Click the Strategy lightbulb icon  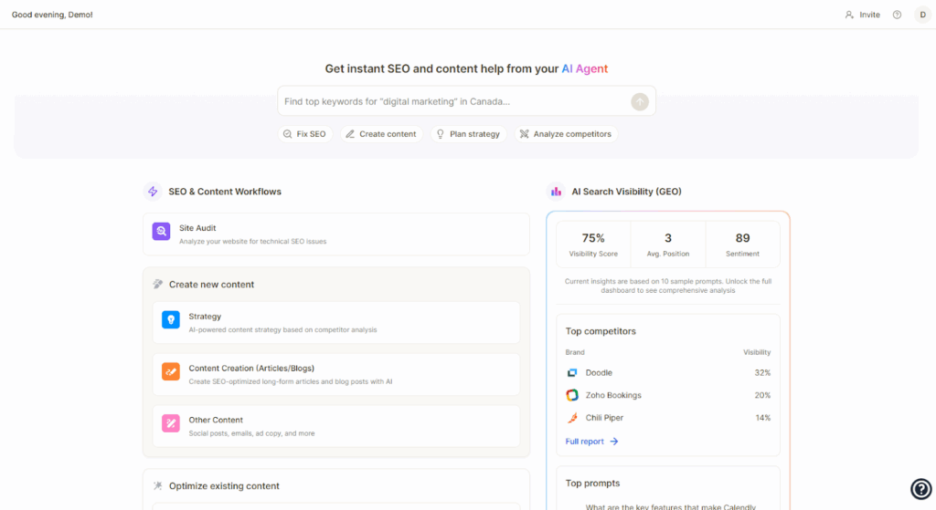(171, 319)
